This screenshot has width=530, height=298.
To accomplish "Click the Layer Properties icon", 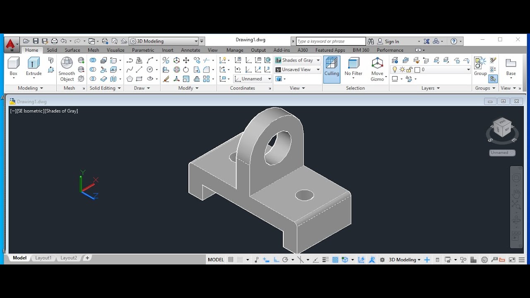I will coord(395,60).
